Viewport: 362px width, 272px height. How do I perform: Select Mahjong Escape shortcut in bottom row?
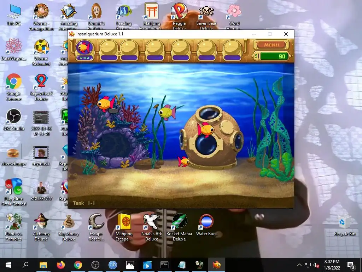[x=124, y=227]
